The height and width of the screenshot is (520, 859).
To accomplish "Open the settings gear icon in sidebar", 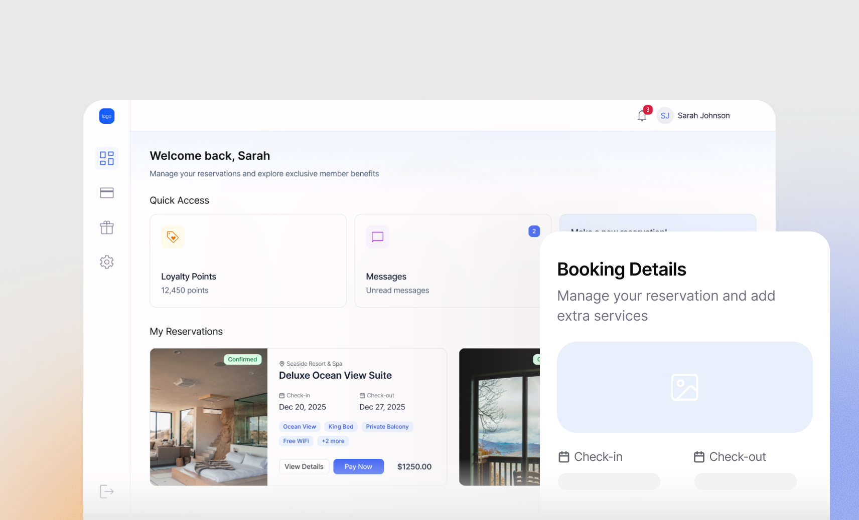I will (106, 262).
